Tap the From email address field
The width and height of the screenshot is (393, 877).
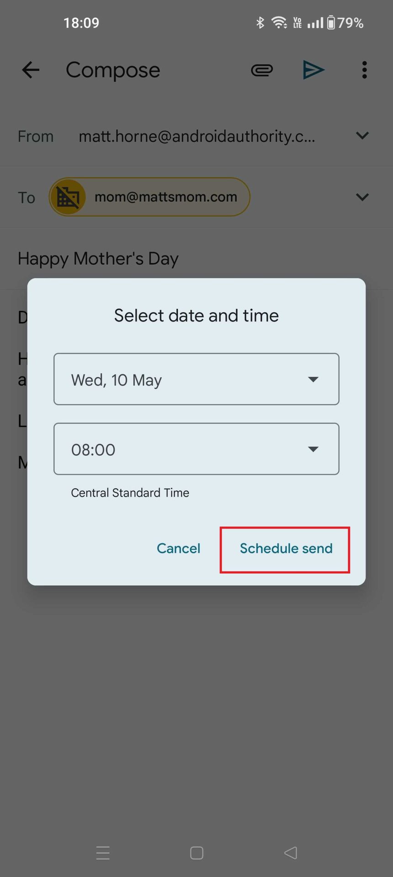tap(196, 136)
